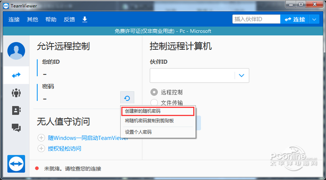Select the 文件传输 radio button
Screen dimensions: 326x180
tap(154, 102)
